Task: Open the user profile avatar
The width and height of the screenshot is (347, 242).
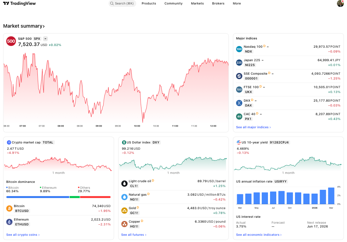Action: [x=340, y=3]
